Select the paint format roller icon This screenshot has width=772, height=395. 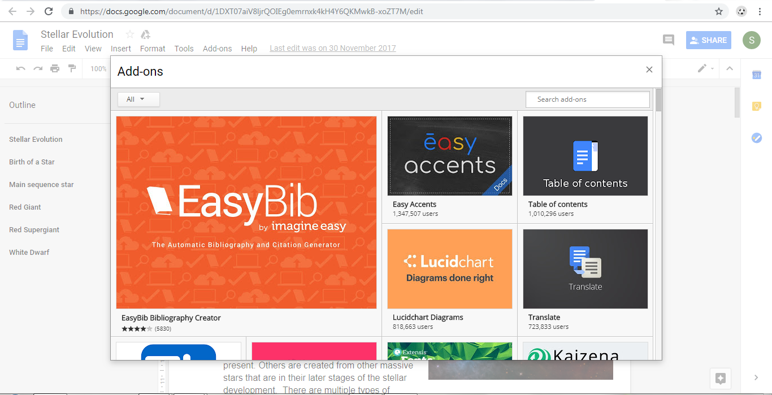(72, 69)
